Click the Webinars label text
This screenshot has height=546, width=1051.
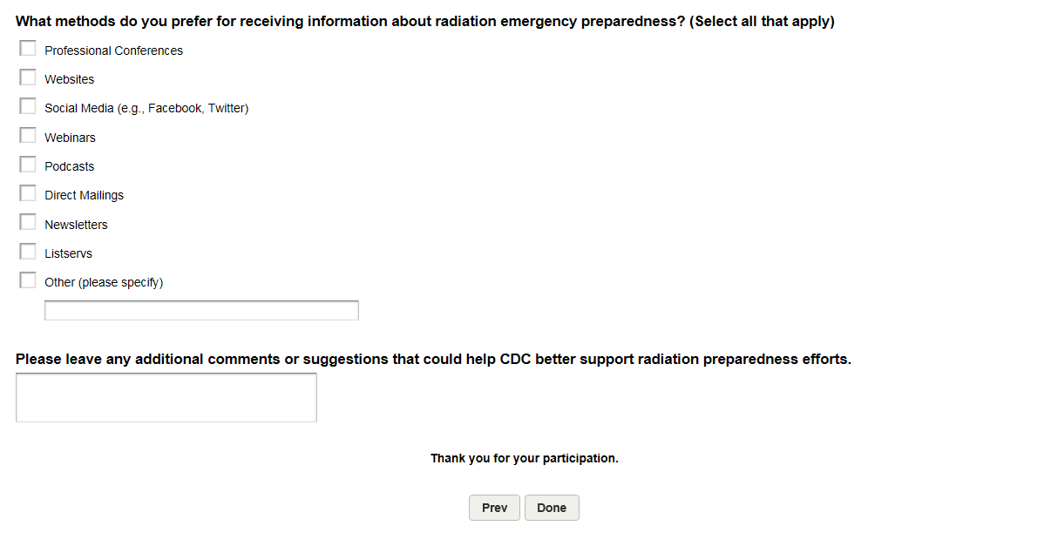tap(70, 138)
